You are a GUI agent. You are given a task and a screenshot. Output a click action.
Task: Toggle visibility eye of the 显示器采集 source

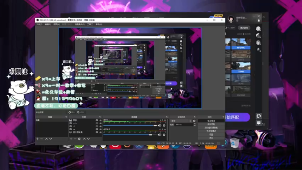click(97, 132)
